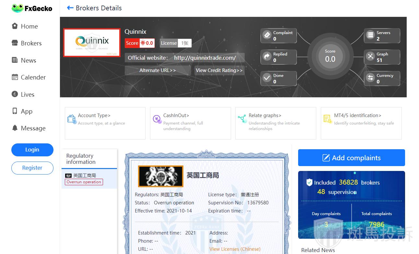Screen dimensions: 419x254
Task: Open Home in the sidebar
Action: tap(29, 26)
